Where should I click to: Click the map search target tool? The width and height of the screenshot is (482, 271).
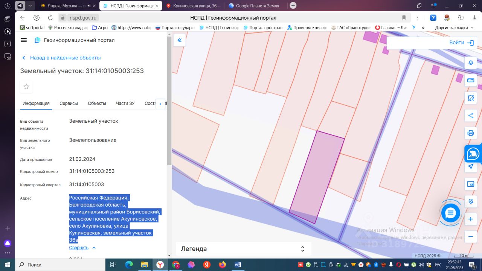(x=470, y=201)
